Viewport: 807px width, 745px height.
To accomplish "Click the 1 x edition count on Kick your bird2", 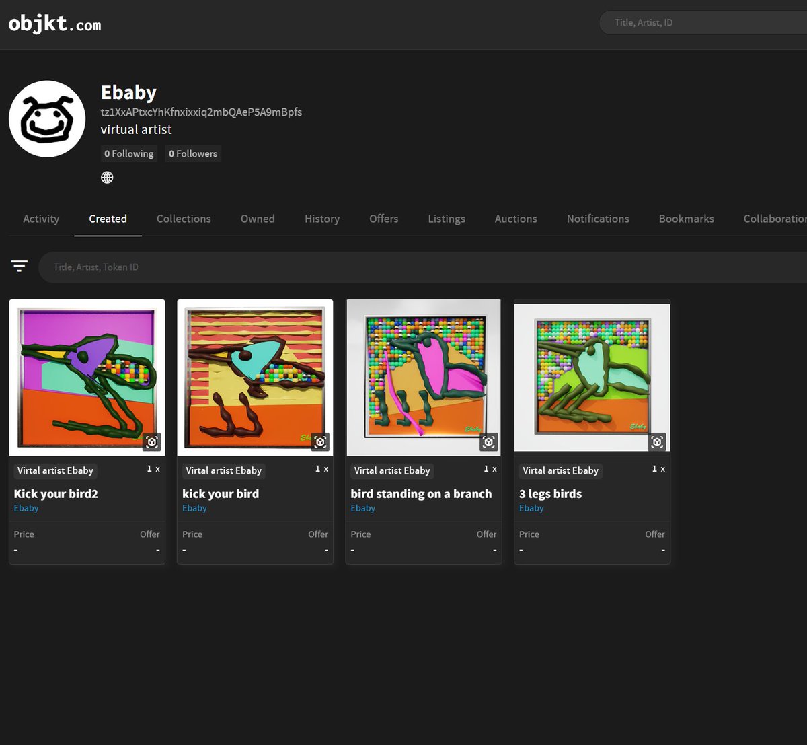I will point(153,469).
